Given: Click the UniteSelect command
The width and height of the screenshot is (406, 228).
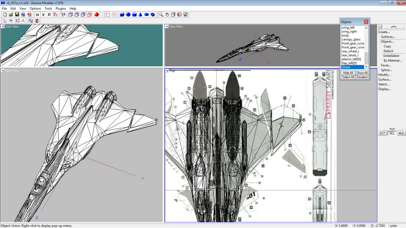Looking at the screenshot, I should pos(391,56).
